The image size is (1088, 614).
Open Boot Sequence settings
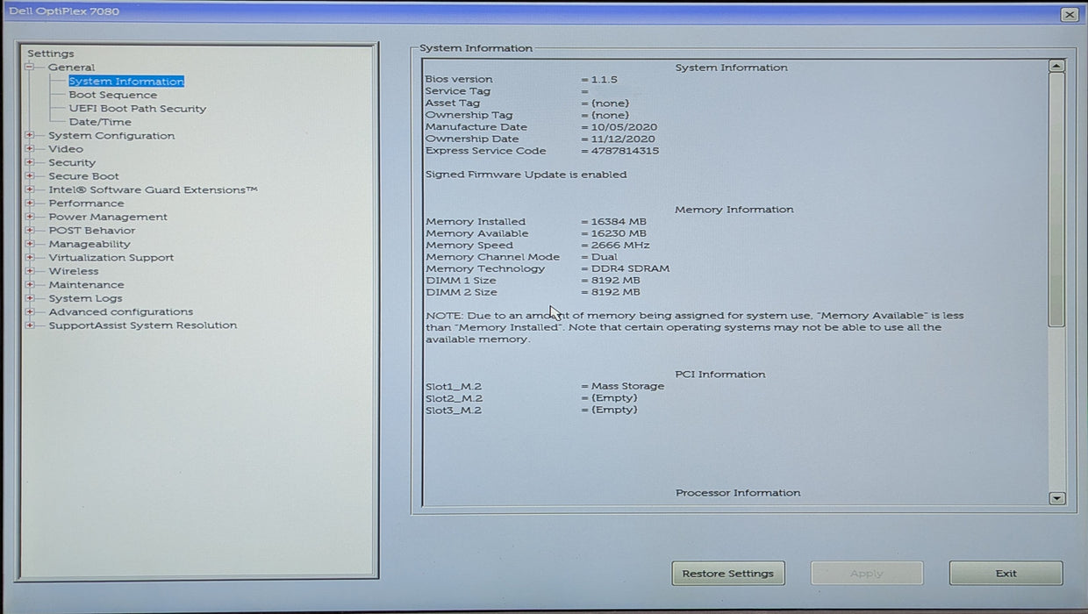[x=113, y=95]
